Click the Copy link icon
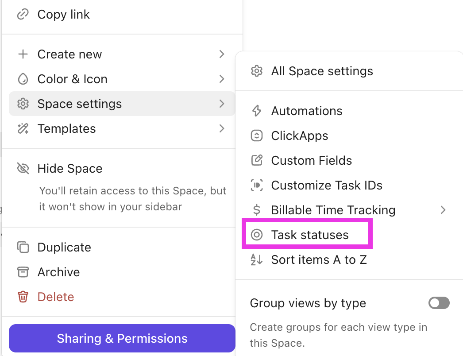Viewport: 463px width, 356px height. coord(23,14)
